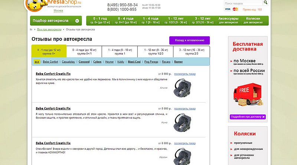Click Подробнее про доставку button
The height and width of the screenshot is (165, 297).
pyautogui.click(x=248, y=117)
